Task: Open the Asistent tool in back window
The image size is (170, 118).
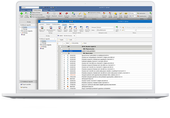Action: pyautogui.click(x=74, y=14)
